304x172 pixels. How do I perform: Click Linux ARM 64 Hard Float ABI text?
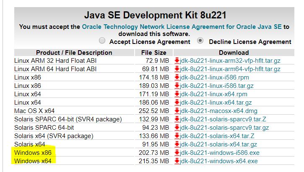pos(55,69)
